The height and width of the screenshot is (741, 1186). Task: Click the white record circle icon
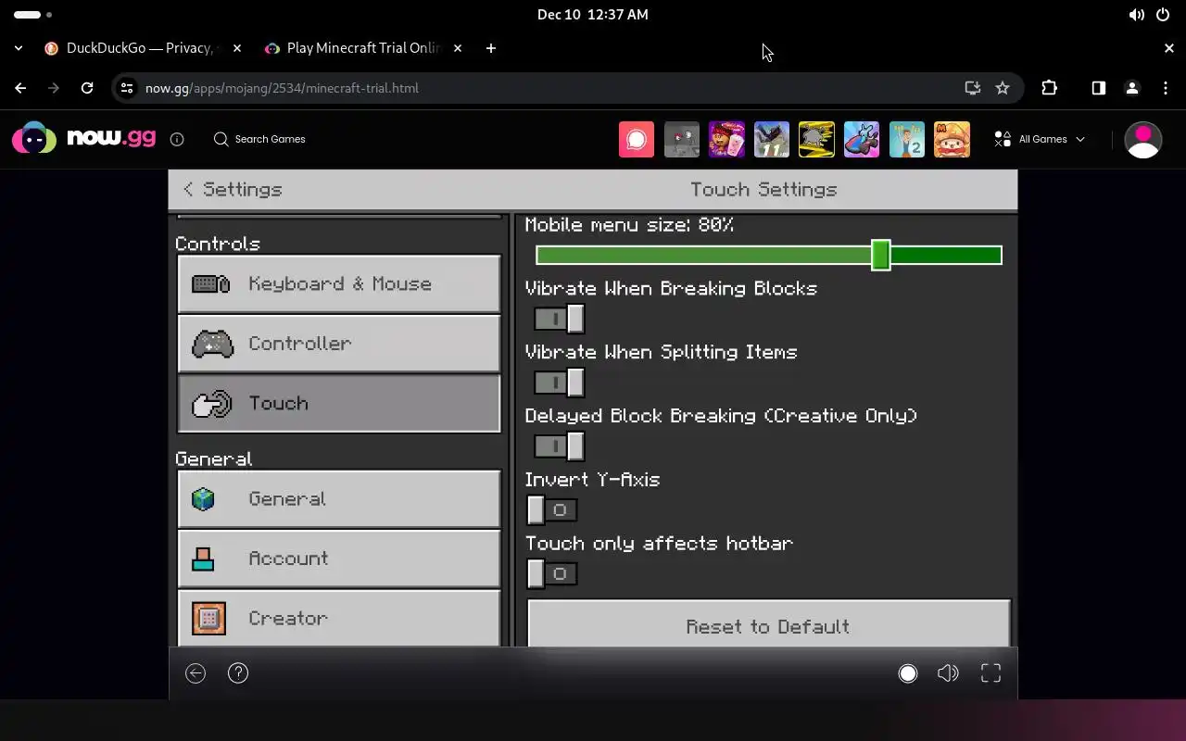[x=908, y=673]
